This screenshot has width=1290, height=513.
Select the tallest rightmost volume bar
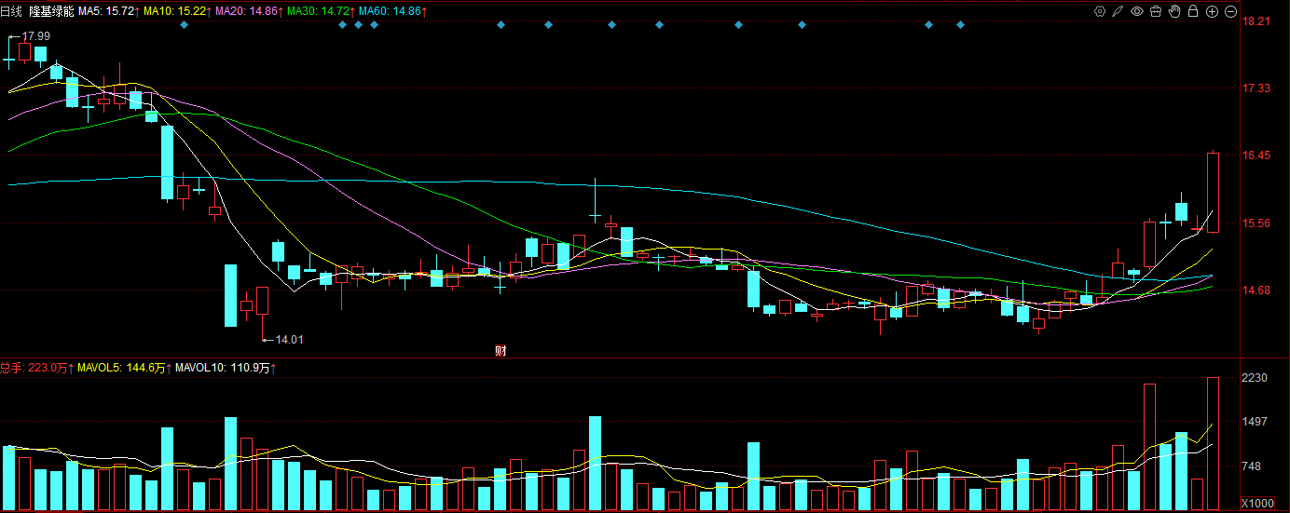(x=1213, y=444)
